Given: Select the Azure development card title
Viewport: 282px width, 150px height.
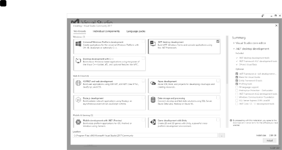Looking at the screenshot, I should coord(167,81).
